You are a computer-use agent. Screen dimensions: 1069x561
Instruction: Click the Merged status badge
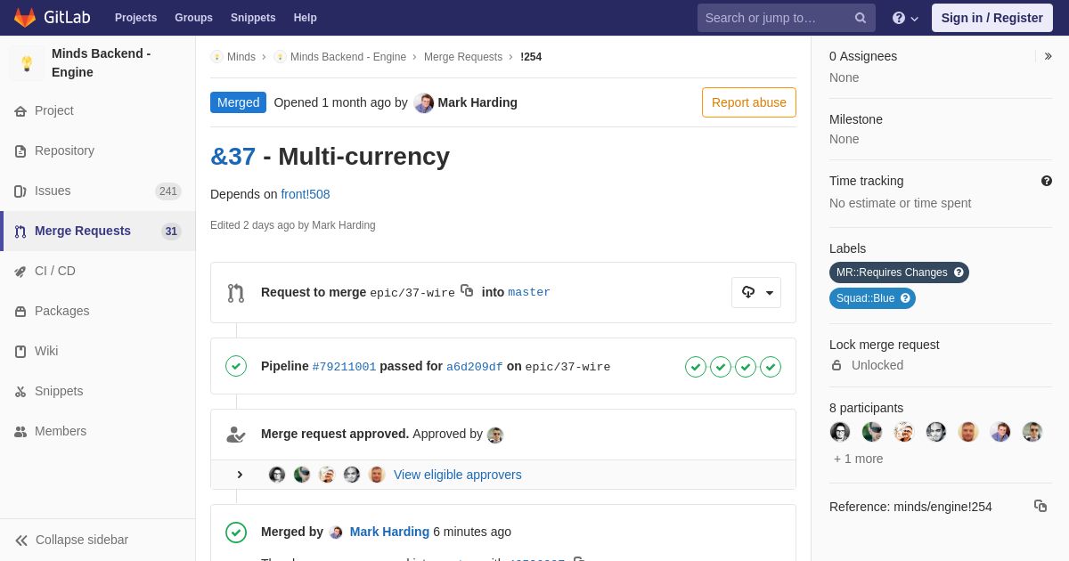[x=238, y=102]
